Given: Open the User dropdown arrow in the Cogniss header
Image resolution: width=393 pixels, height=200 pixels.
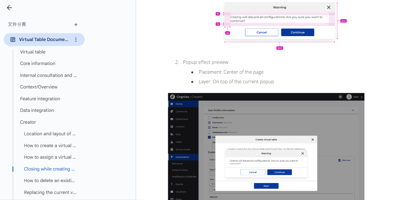Looking at the screenshot, I should click(362, 97).
